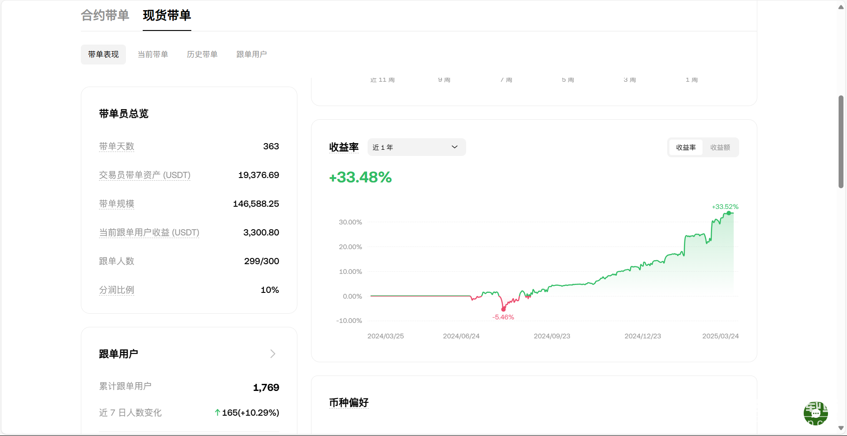847x436 pixels.
Task: Switch chart to 收益率 view
Action: coord(686,148)
